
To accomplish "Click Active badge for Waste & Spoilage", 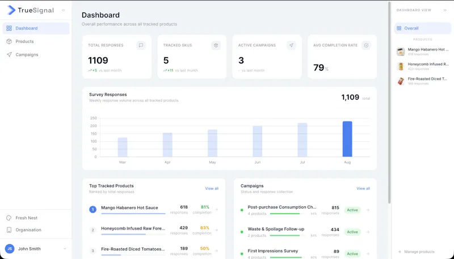I will coord(352,232).
